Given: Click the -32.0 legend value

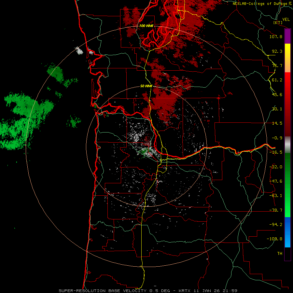Looking at the screenshot, I should point(276,167).
